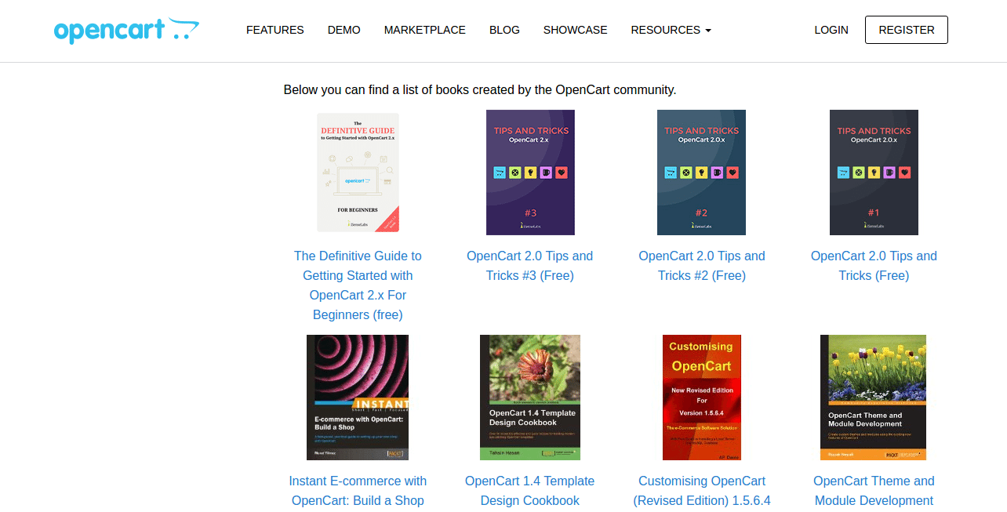
Task: Open Customising OpenCart red book cover
Action: pos(702,398)
